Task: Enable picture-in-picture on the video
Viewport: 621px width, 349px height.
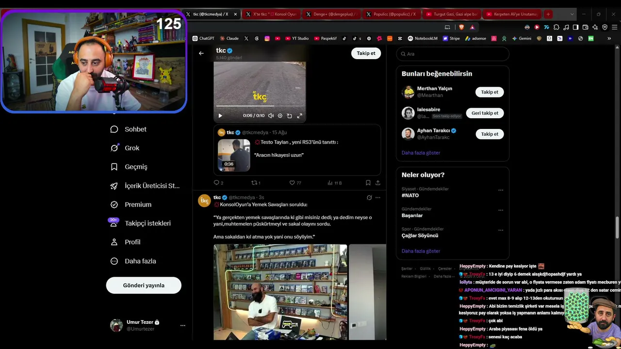Action: [290, 116]
